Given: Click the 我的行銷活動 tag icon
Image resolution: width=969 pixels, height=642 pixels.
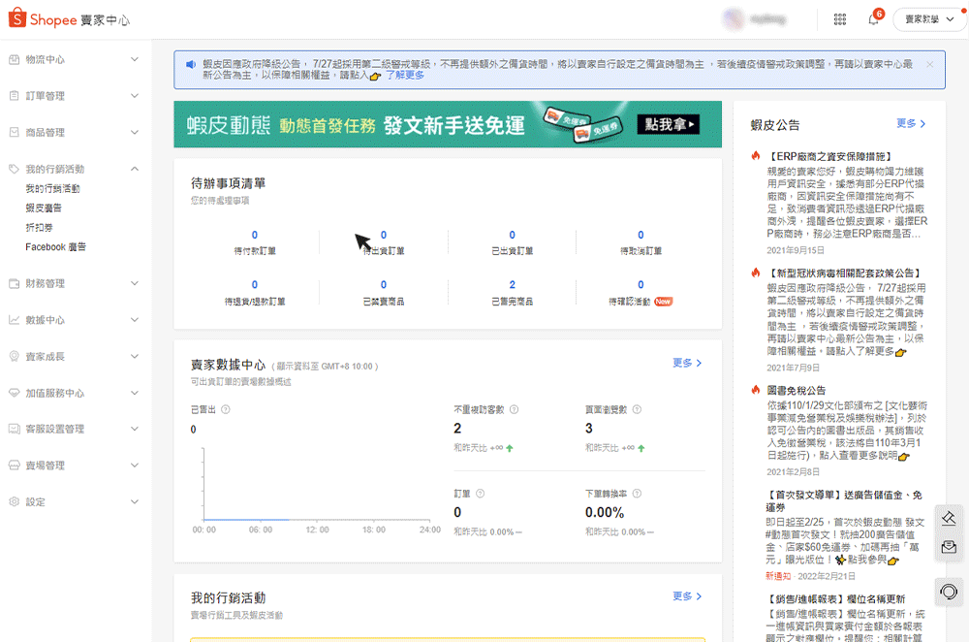Looking at the screenshot, I should pos(15,169).
